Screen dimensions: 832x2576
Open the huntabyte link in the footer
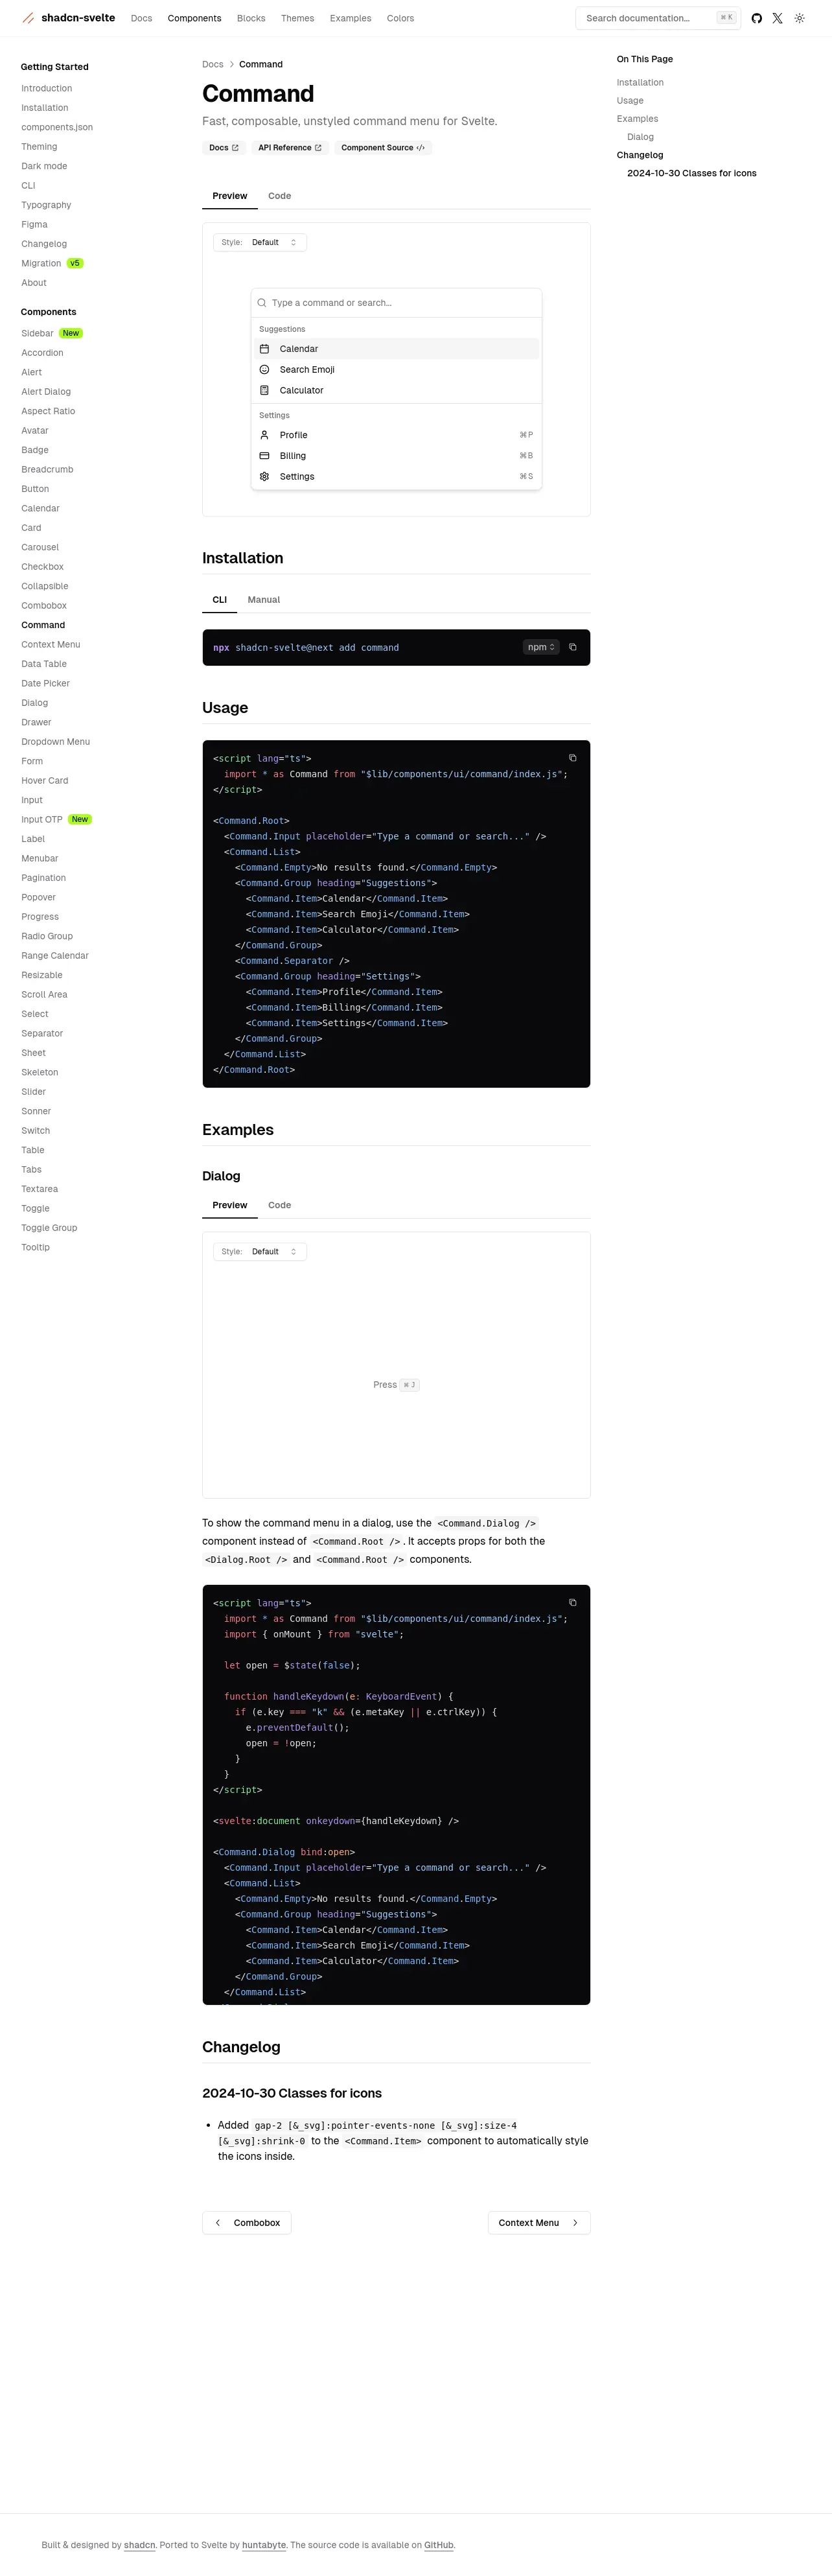[264, 2545]
